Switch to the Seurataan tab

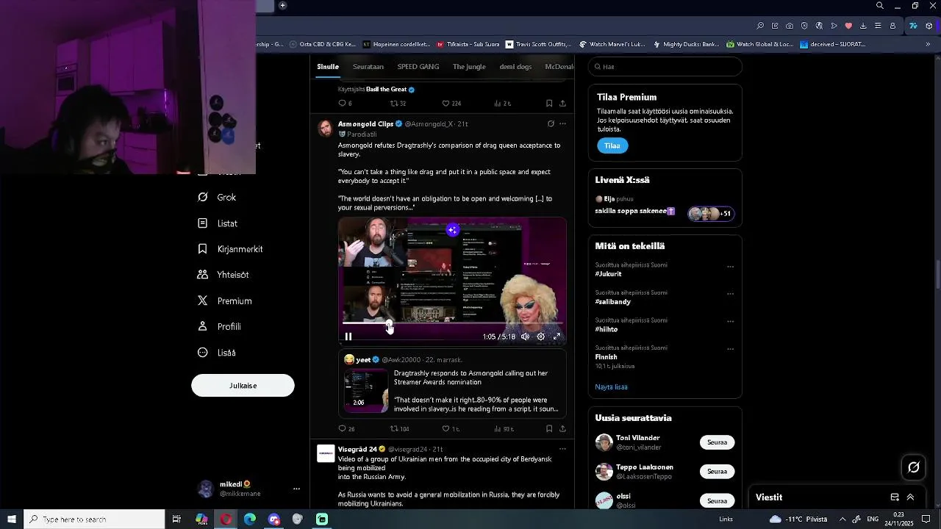pyautogui.click(x=368, y=67)
